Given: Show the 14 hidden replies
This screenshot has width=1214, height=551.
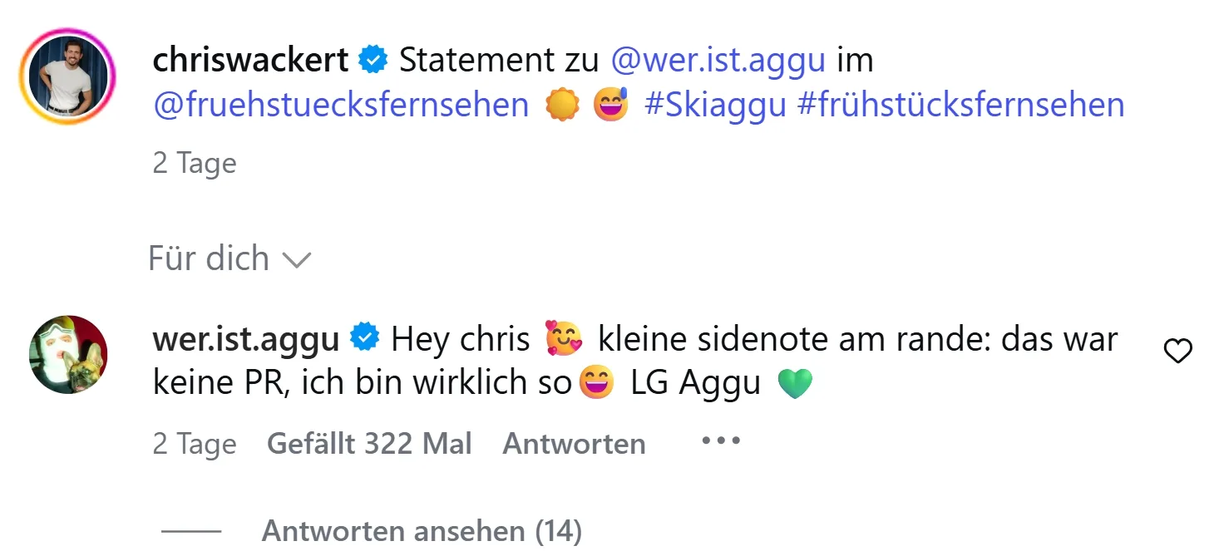Looking at the screenshot, I should [x=422, y=531].
